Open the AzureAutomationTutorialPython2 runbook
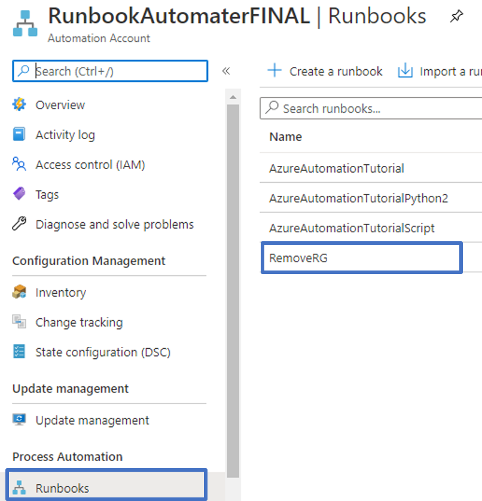482x501 pixels. click(358, 198)
